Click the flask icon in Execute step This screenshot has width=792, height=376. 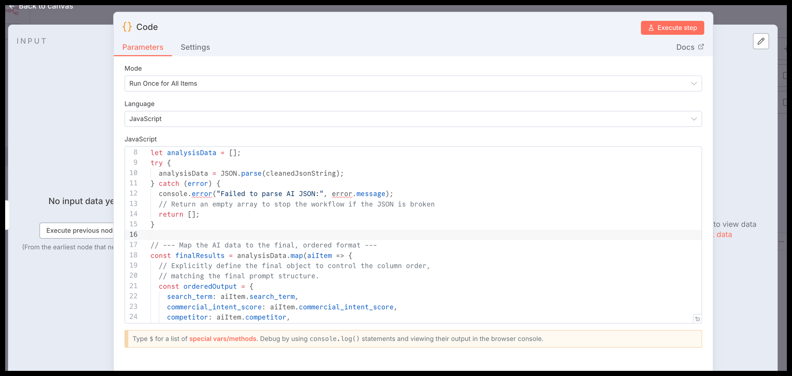pos(651,28)
